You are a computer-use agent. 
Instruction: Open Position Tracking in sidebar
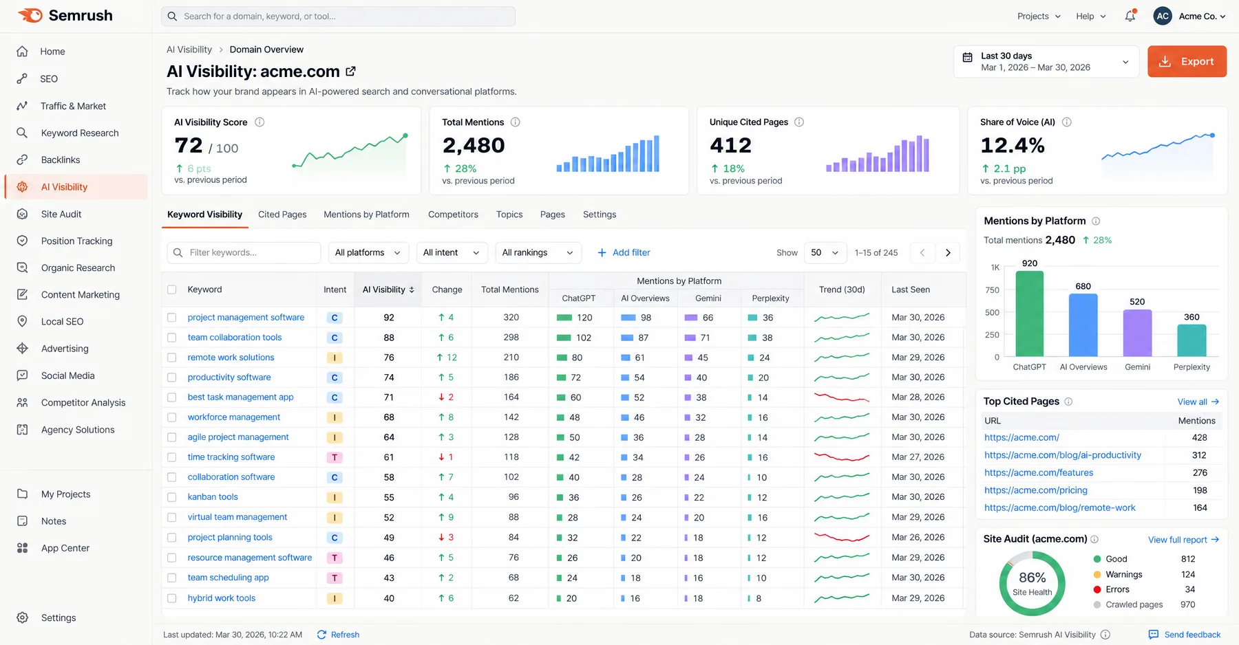point(76,241)
